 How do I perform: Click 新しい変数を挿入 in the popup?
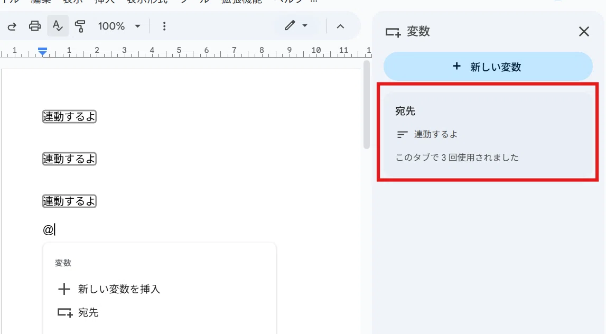(x=119, y=289)
